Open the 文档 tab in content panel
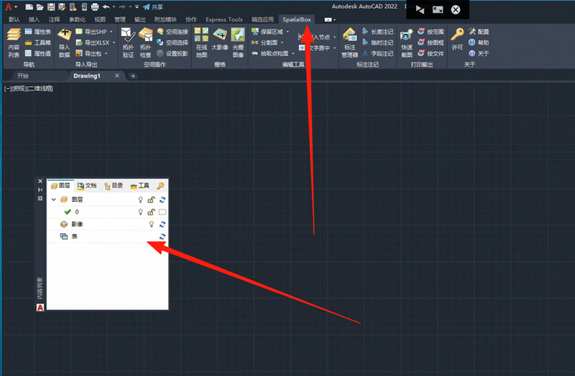 tap(87, 186)
